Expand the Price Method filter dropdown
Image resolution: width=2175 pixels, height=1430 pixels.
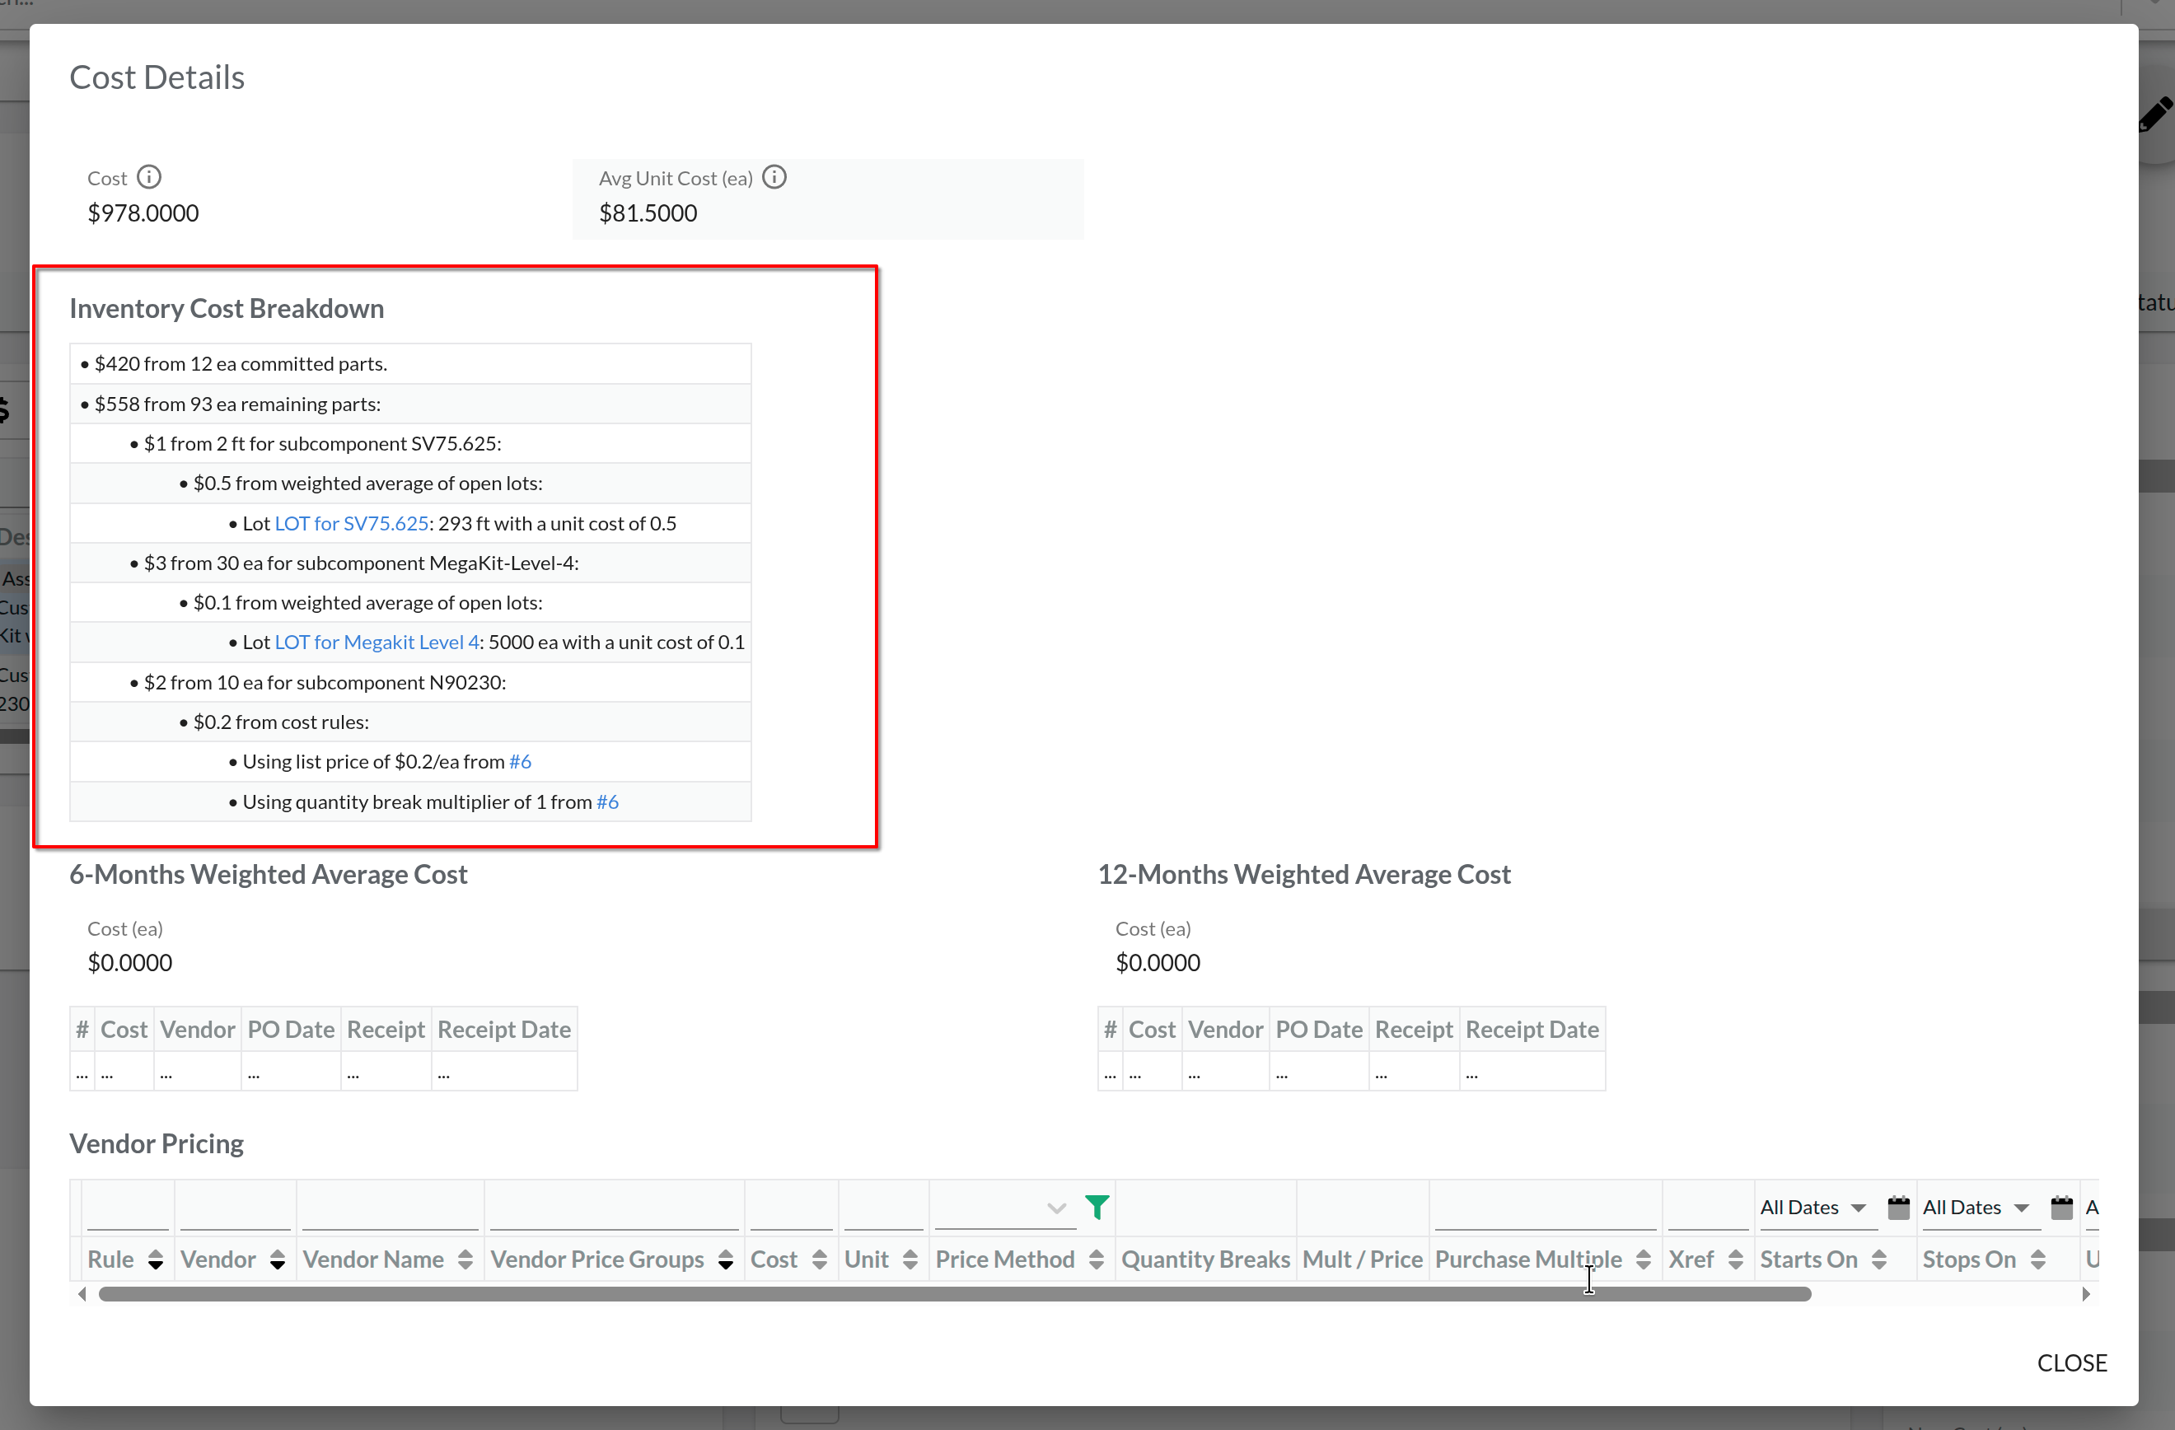click(x=1056, y=1208)
